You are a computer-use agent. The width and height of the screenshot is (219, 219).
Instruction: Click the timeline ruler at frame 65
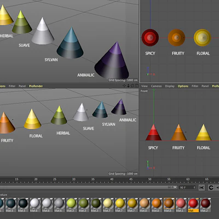tap(207, 180)
